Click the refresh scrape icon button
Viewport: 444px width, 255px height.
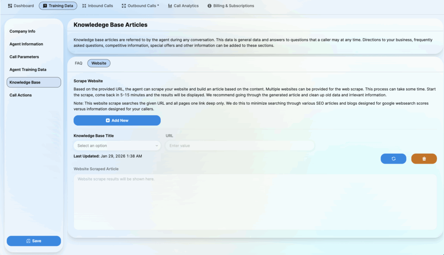[393, 159]
